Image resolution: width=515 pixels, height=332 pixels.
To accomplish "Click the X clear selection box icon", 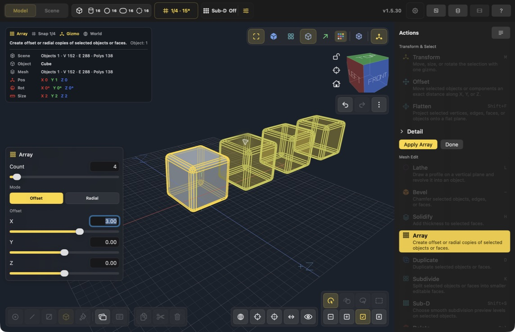I will [379, 317].
